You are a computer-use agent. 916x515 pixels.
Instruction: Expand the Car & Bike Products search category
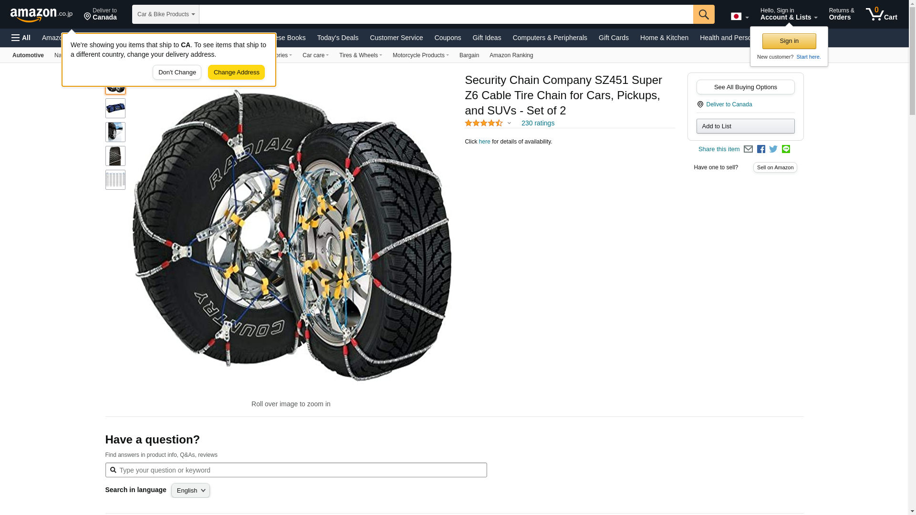166,14
